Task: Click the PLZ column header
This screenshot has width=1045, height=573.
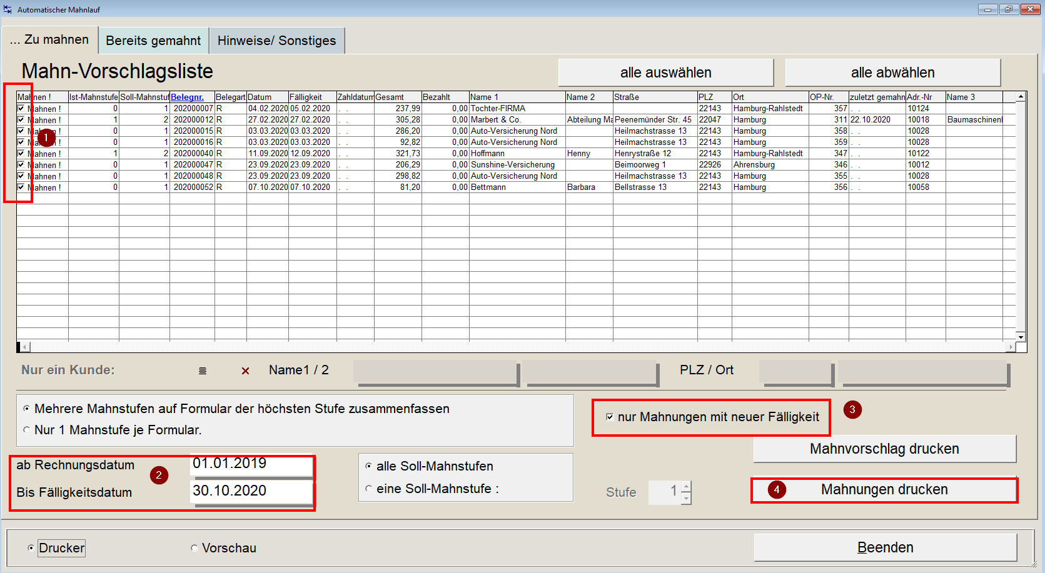Action: point(715,97)
